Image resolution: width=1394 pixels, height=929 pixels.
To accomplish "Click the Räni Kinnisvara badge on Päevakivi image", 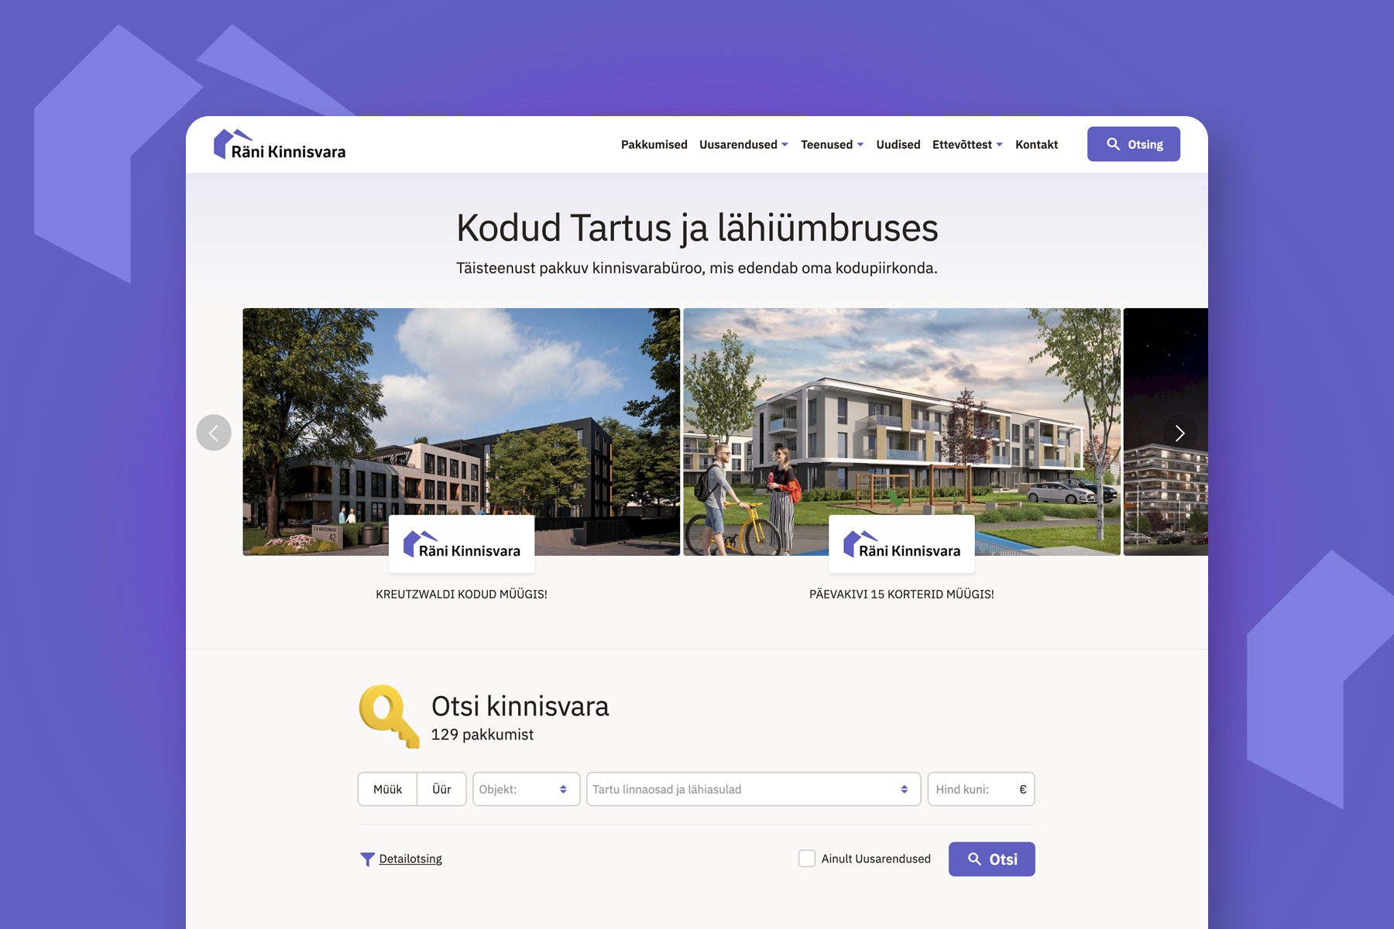I will click(901, 544).
